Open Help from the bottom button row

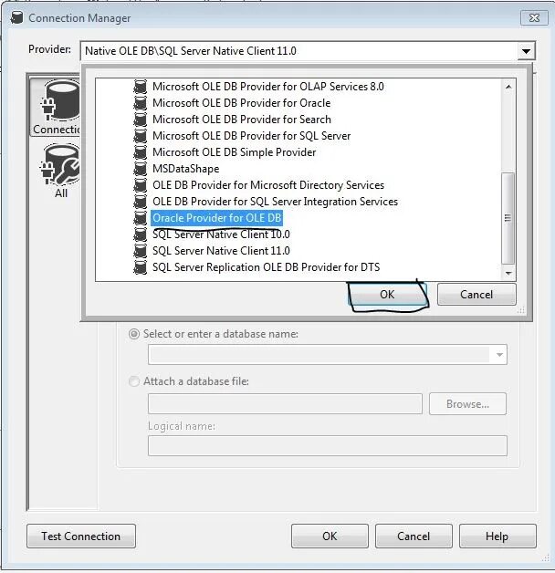(x=497, y=537)
